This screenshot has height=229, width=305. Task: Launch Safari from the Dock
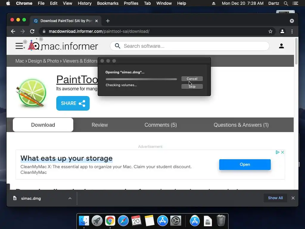(x=123, y=221)
